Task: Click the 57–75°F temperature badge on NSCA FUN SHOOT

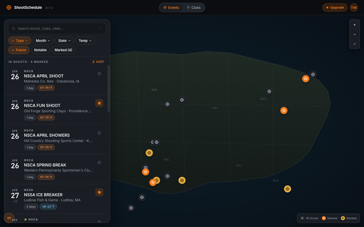Action: pos(46,118)
